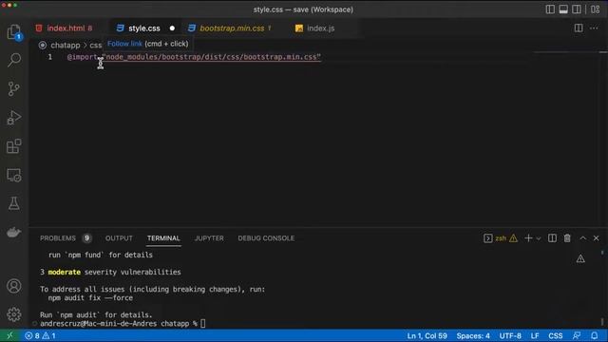Close style.css via unsaved dot
This screenshot has height=342, width=608.
click(172, 28)
